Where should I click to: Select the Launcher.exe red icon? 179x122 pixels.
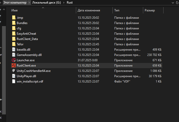coord(14,60)
